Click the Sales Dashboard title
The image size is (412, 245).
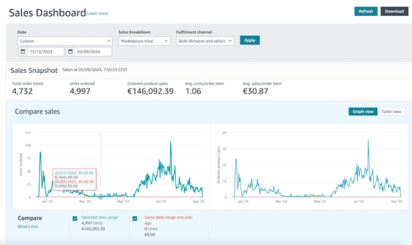click(x=47, y=13)
